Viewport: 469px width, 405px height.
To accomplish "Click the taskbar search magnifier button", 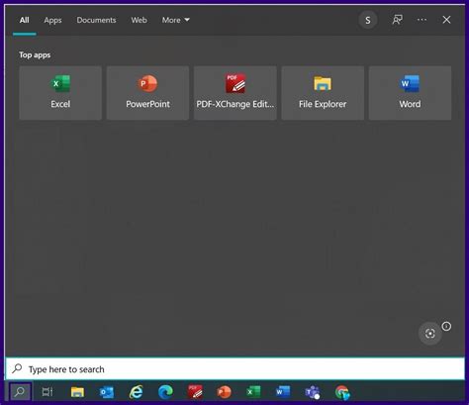I will tap(20, 392).
